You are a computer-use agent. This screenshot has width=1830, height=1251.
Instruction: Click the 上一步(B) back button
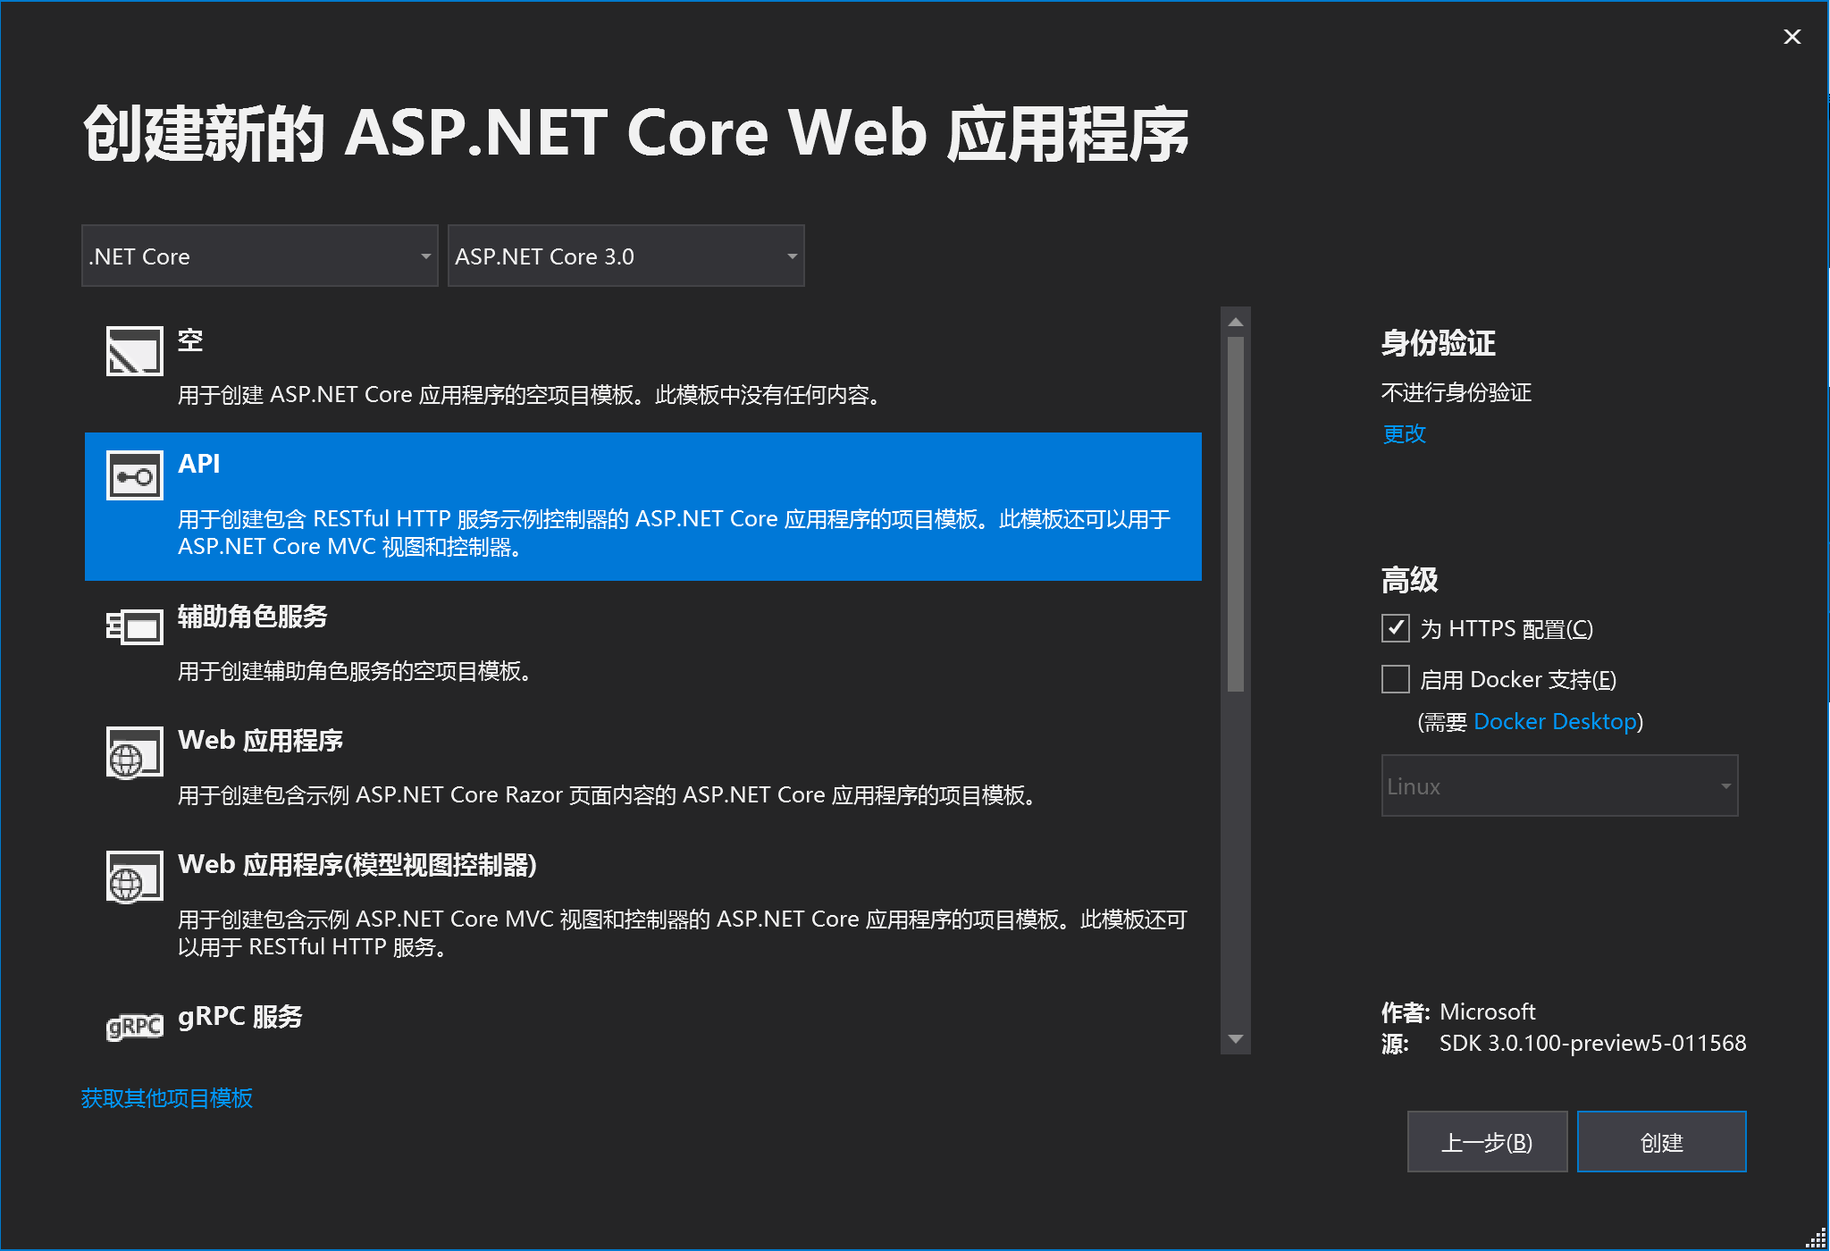point(1487,1142)
